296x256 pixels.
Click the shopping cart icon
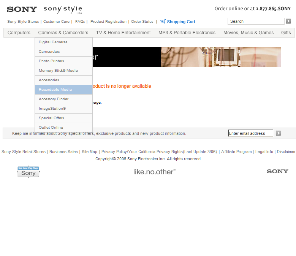pos(163,22)
